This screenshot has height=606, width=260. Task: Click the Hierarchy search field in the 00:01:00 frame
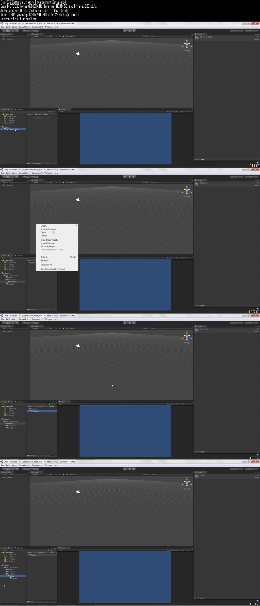click(19, 36)
